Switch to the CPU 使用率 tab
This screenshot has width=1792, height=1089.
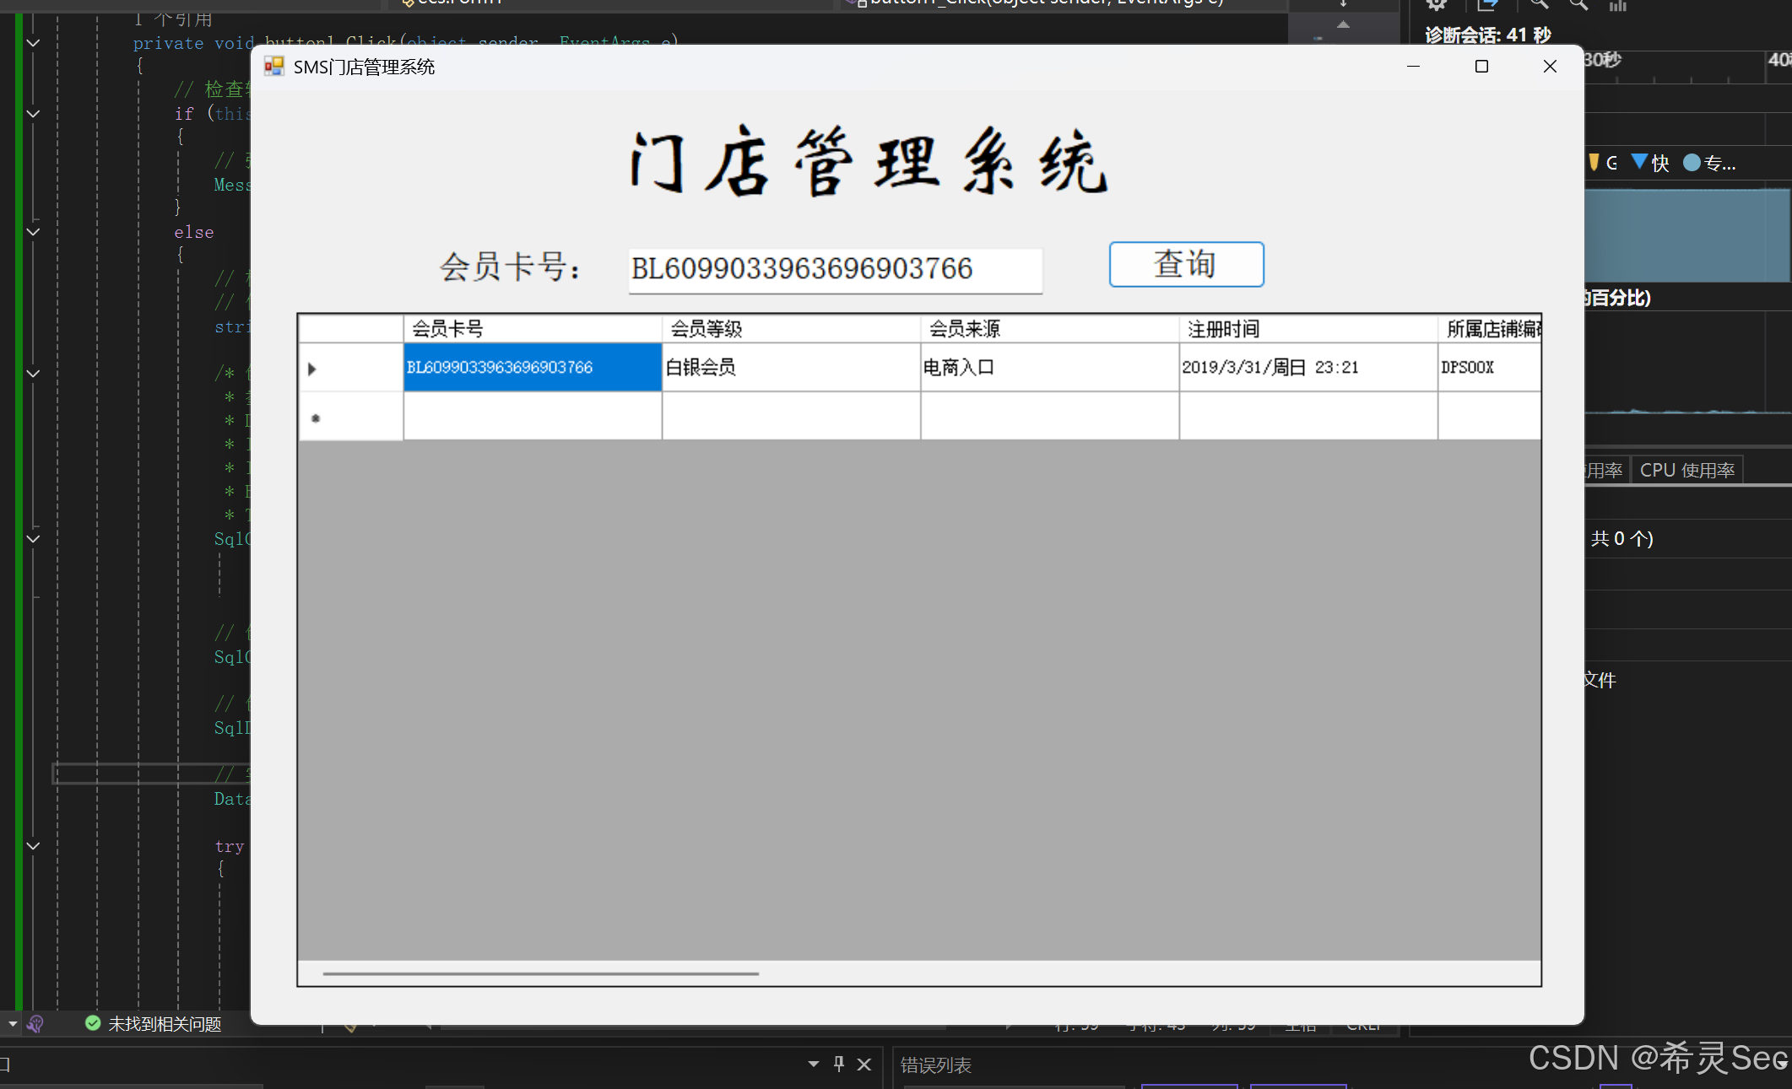click(1686, 471)
